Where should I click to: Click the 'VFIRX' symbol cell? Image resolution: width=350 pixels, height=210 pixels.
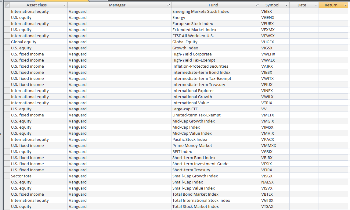click(x=275, y=170)
